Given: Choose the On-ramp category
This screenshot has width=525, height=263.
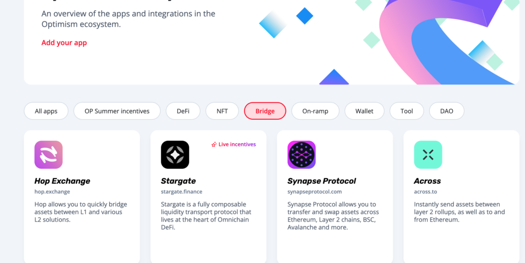Looking at the screenshot, I should [x=315, y=111].
